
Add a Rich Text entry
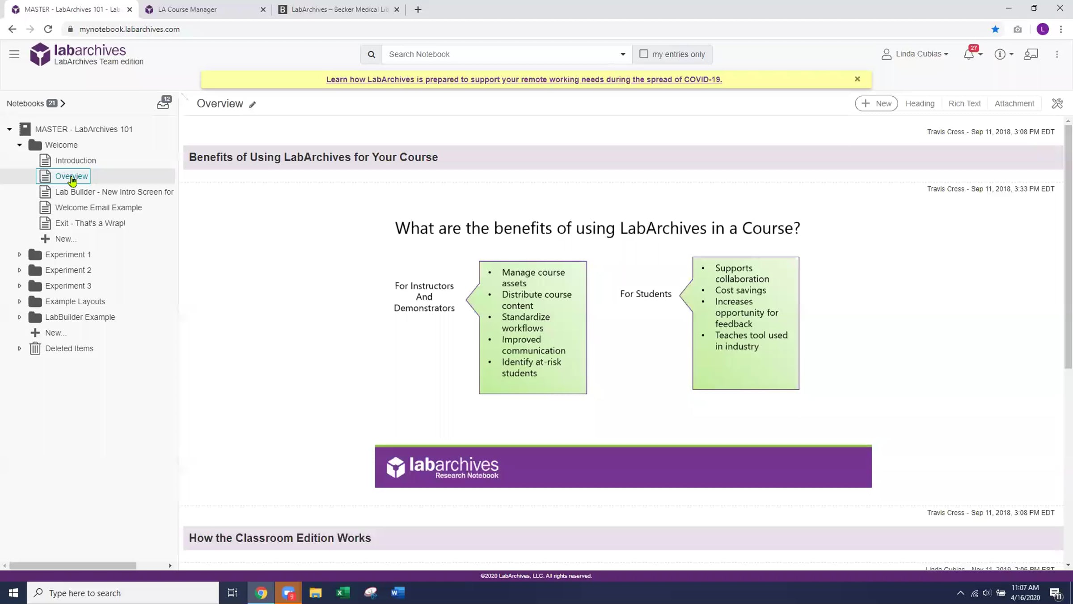pyautogui.click(x=964, y=103)
